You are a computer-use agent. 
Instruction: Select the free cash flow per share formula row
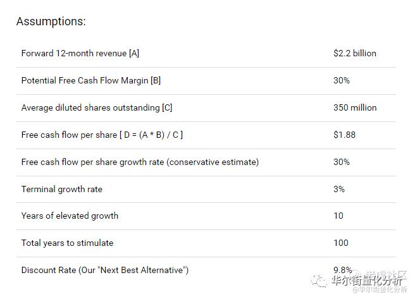pos(102,135)
